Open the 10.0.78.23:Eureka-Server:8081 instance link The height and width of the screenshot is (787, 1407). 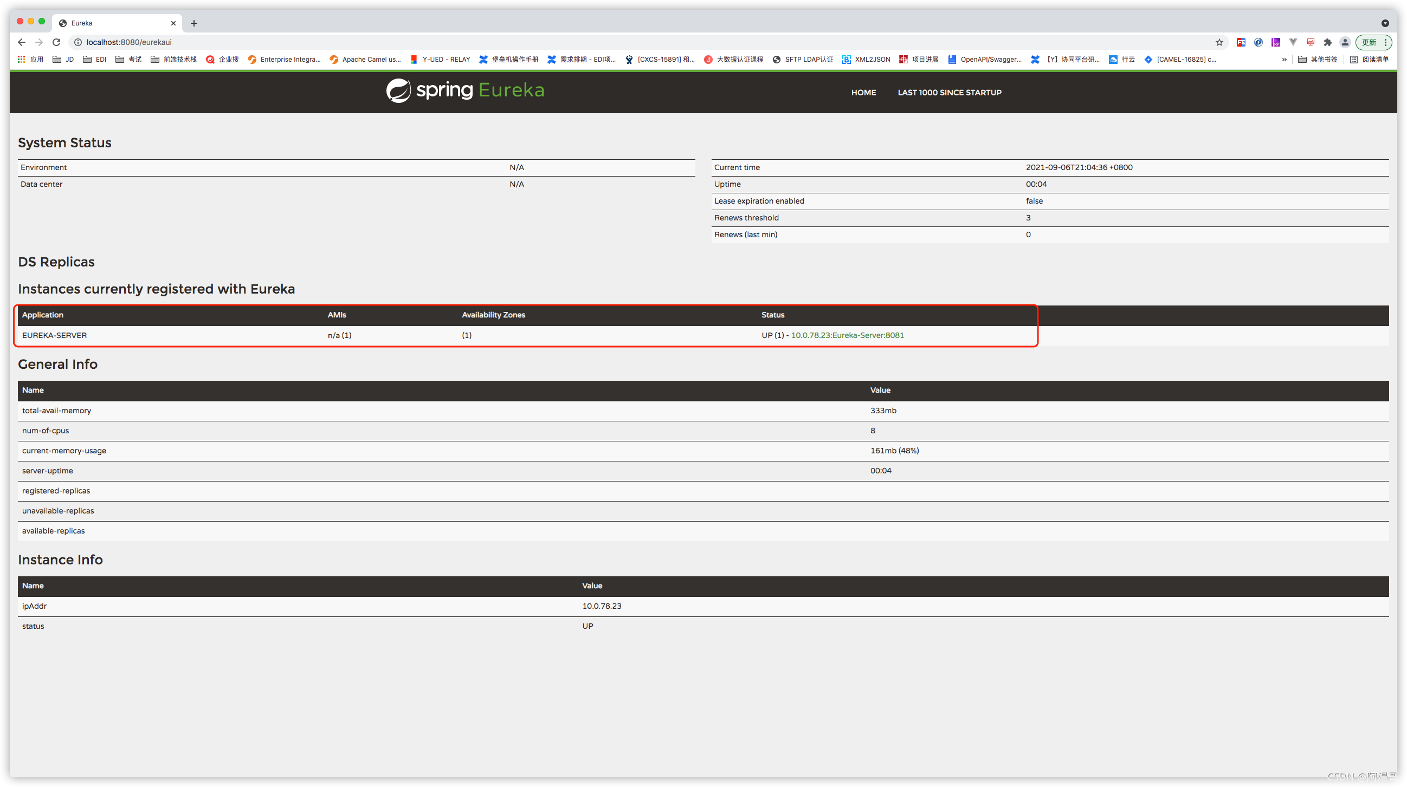click(847, 335)
